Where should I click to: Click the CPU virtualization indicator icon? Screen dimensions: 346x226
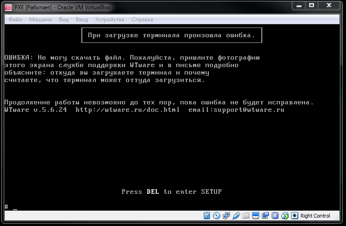coord(275,216)
